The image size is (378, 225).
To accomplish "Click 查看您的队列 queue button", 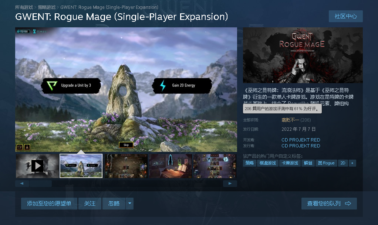I will click(329, 204).
